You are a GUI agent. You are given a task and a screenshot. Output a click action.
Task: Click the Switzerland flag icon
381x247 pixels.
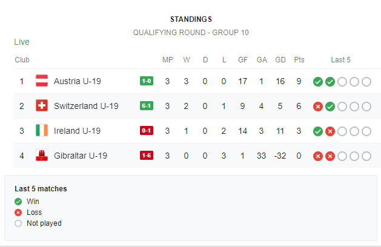click(42, 106)
